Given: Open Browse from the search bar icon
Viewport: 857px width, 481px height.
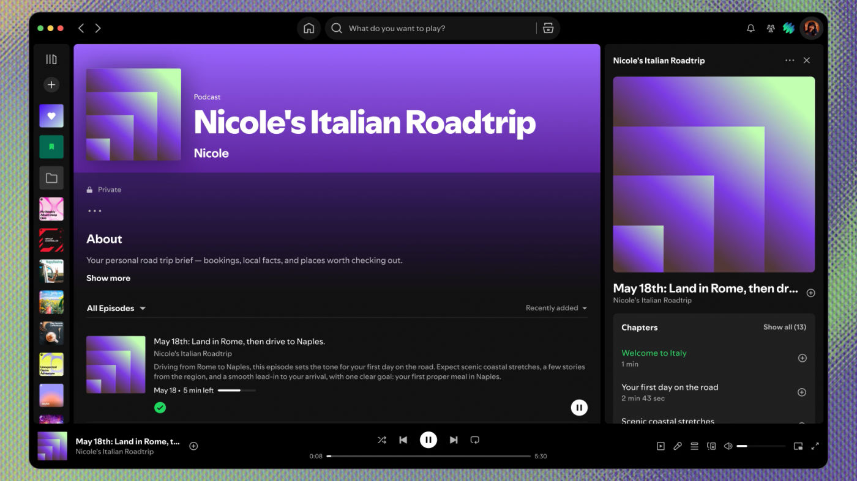Looking at the screenshot, I should [548, 28].
